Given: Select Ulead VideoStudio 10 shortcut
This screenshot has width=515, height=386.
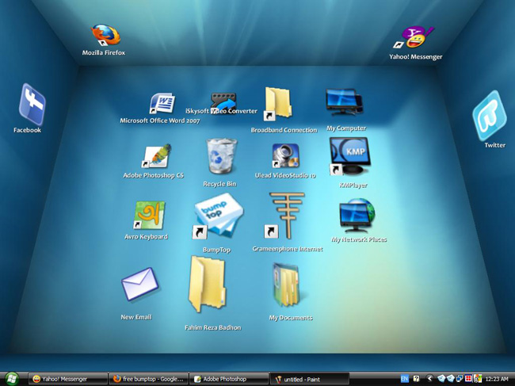Looking at the screenshot, I should tap(285, 155).
